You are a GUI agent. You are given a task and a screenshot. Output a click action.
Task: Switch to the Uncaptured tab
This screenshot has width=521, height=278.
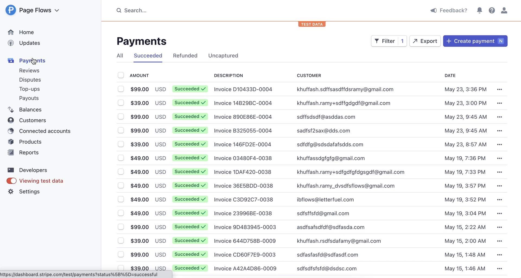(x=223, y=56)
